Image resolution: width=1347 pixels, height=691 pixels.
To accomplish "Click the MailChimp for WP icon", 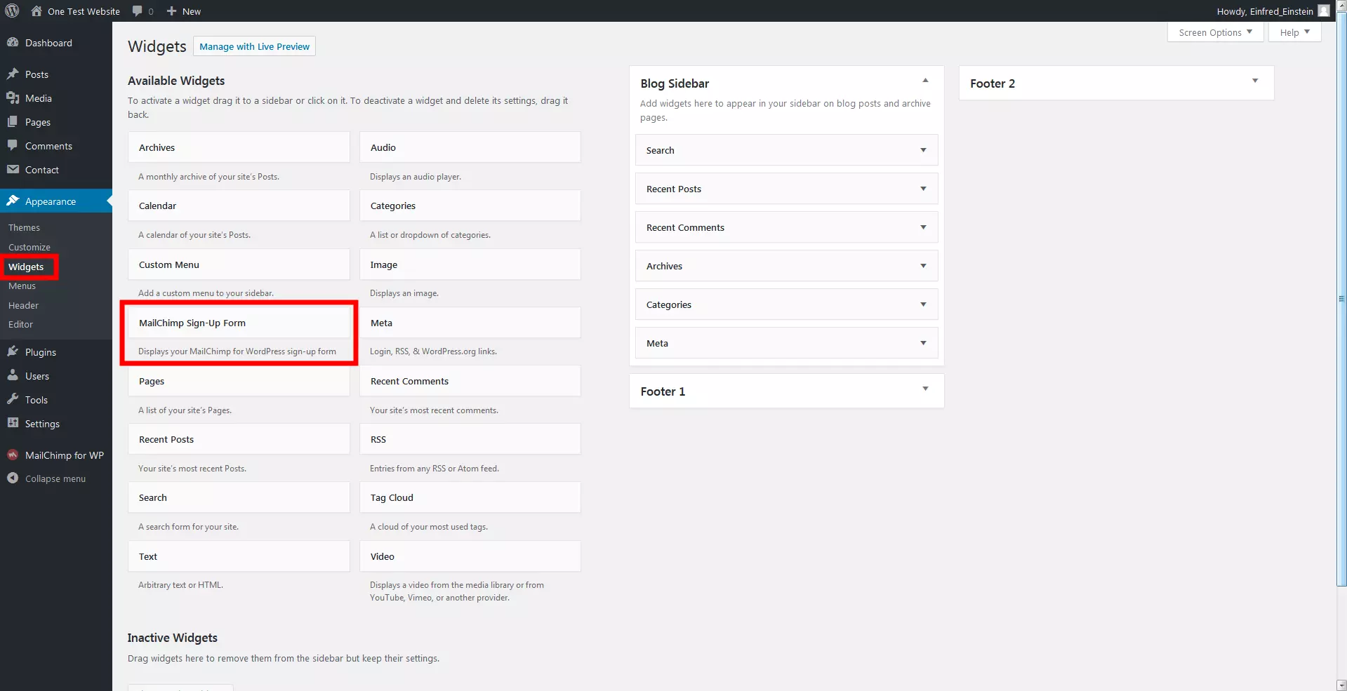I will [13, 455].
